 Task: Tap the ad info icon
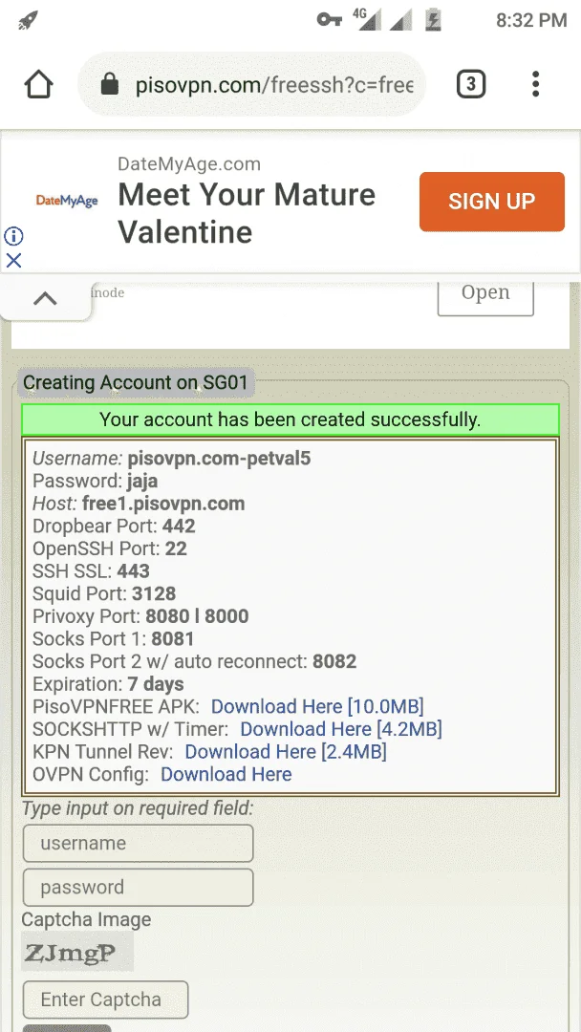point(13,236)
